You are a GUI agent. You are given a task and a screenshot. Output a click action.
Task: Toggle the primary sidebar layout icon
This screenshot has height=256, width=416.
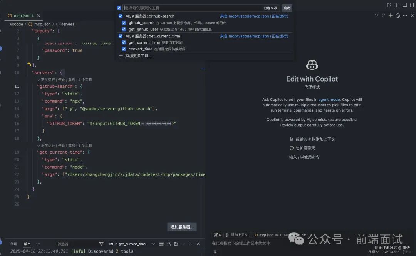[397, 5]
